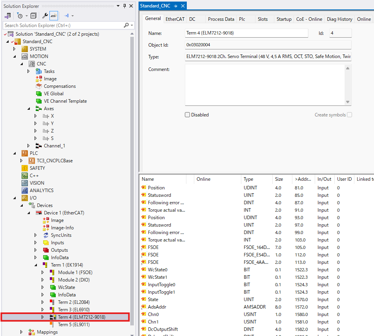
Task: Switch to the Process Data tab
Action: click(x=221, y=19)
